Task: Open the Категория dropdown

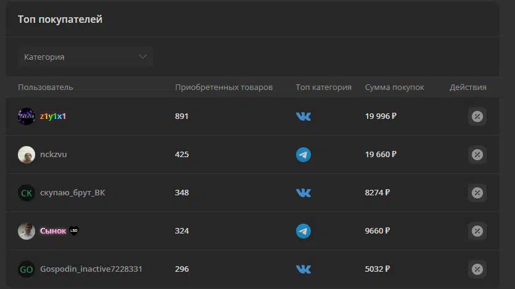Action: click(85, 57)
